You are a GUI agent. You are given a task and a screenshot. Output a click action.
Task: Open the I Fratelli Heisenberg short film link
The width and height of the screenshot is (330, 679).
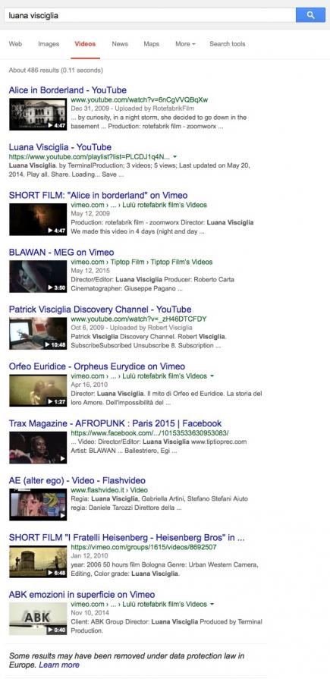(127, 538)
